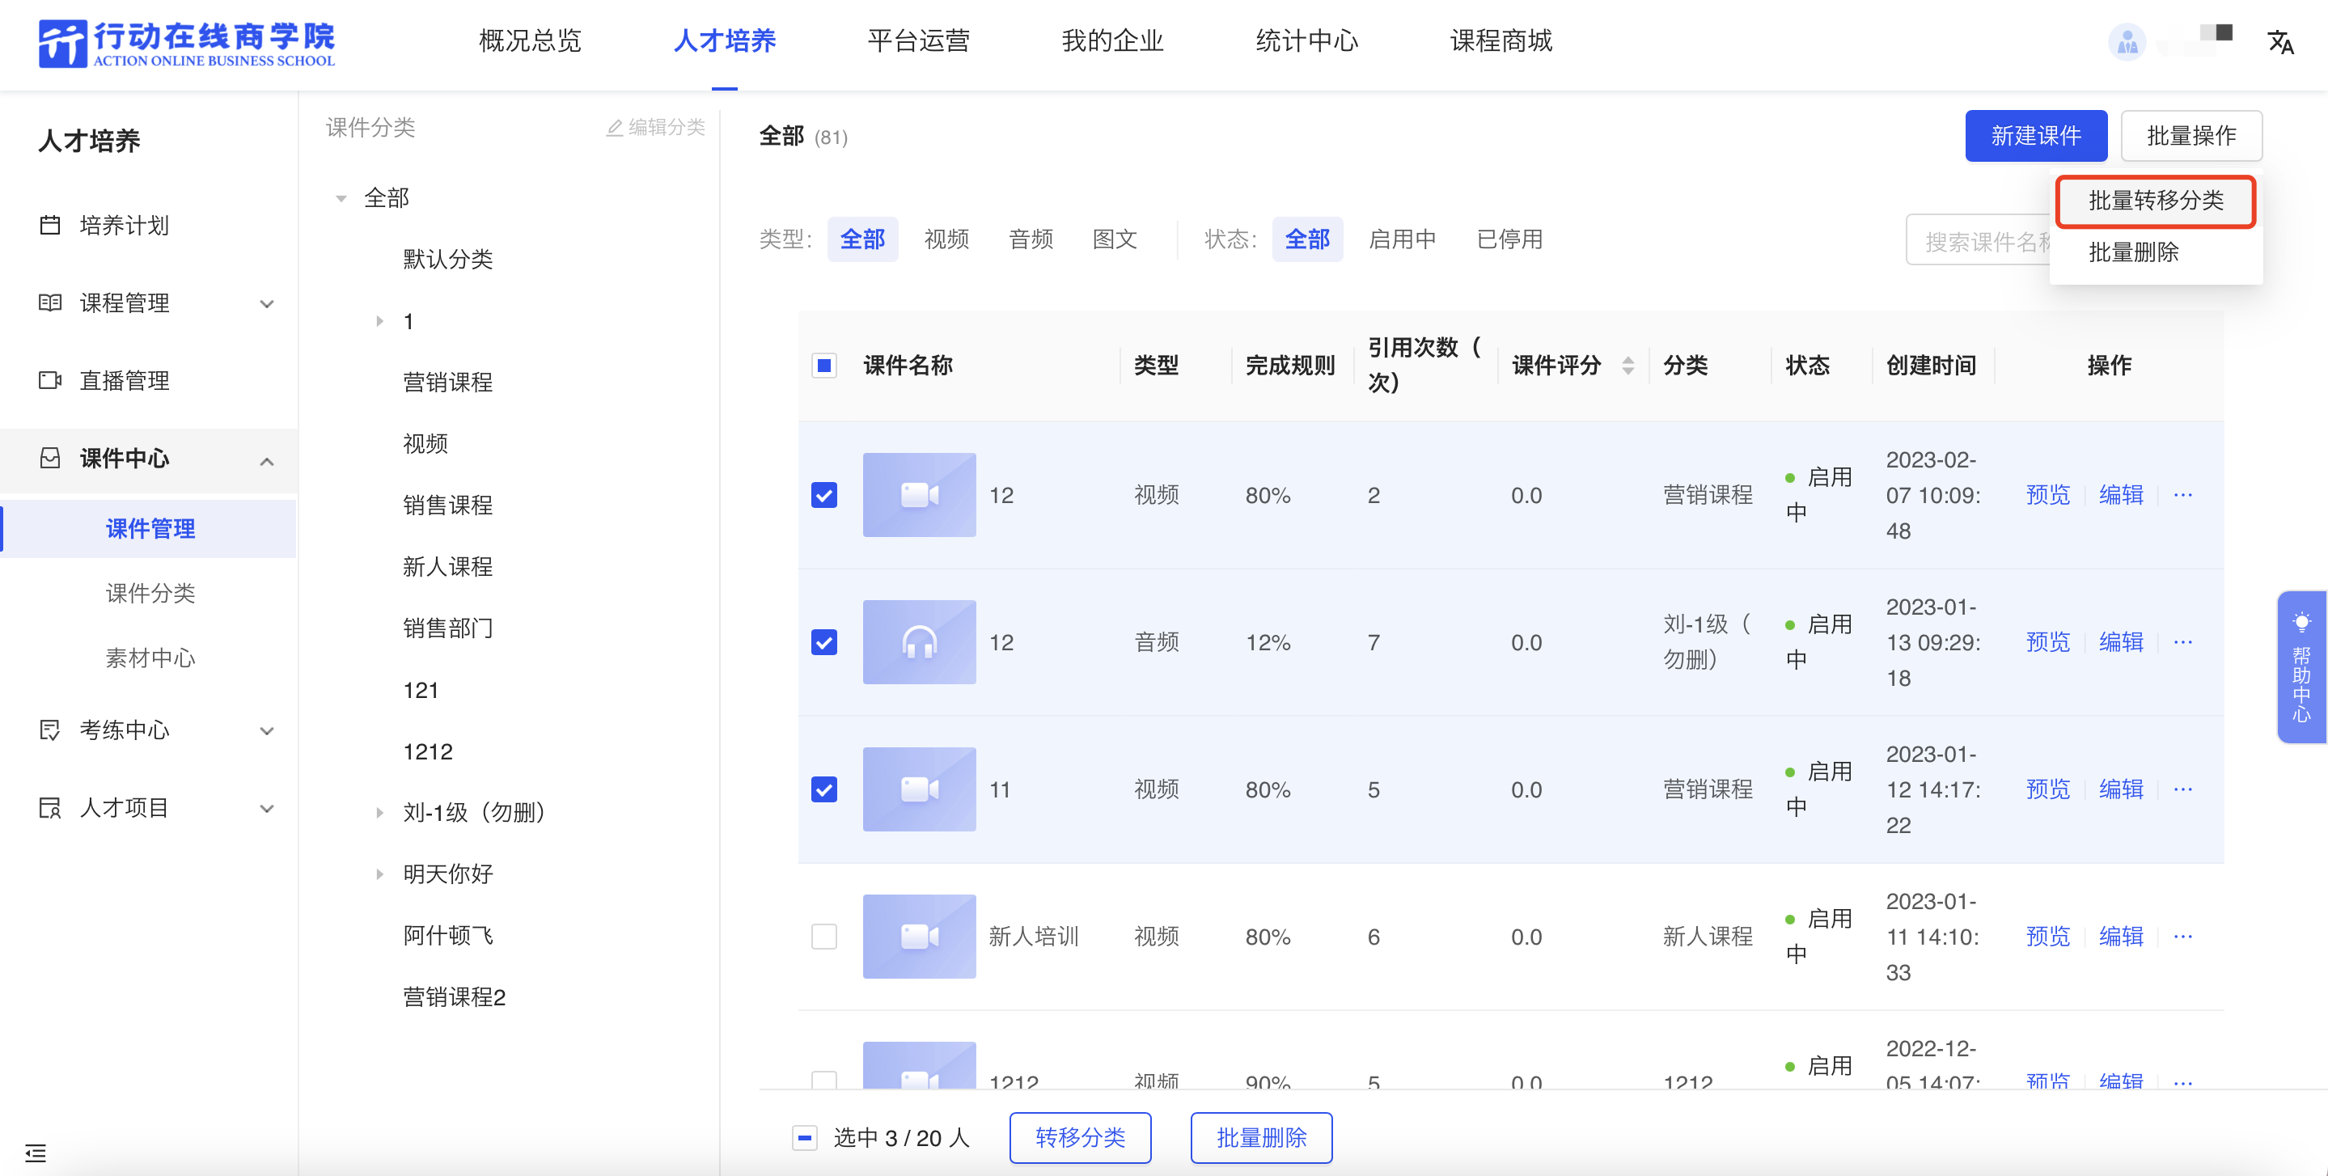Select the 营销课程2 category
This screenshot has height=1176, width=2328.
point(454,997)
